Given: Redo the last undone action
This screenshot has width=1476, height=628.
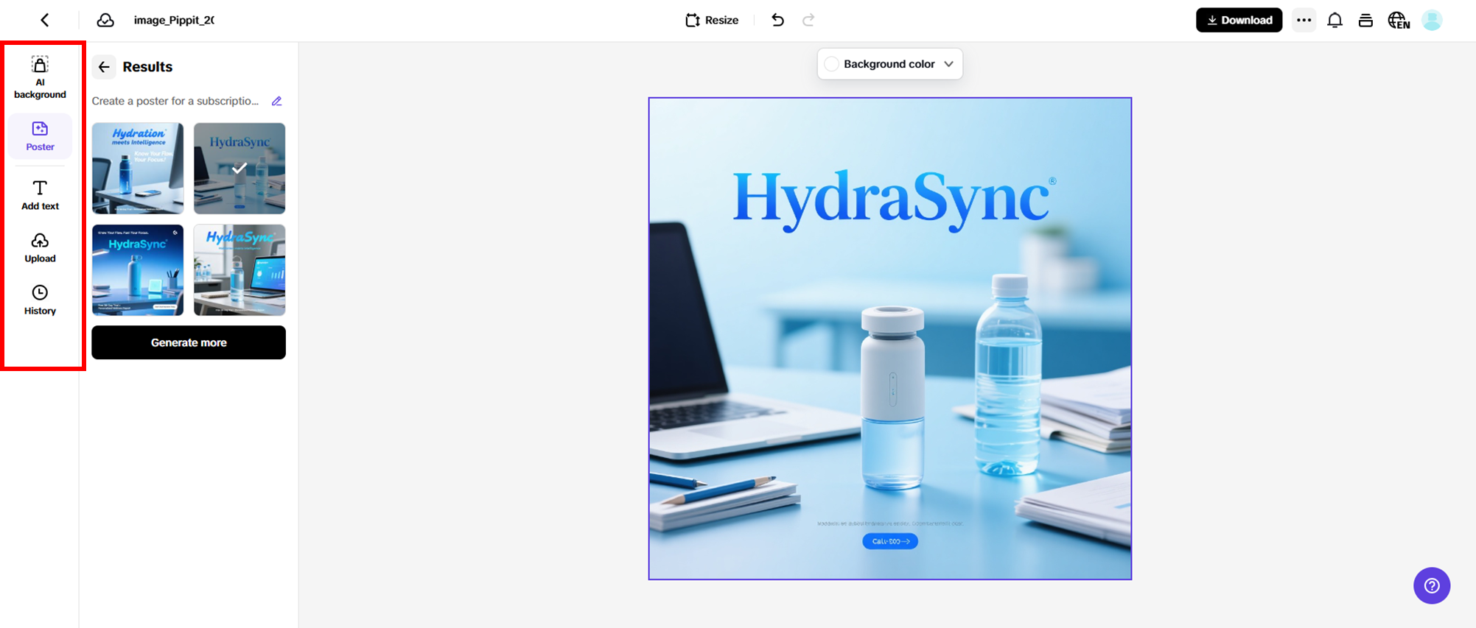Looking at the screenshot, I should click(x=808, y=20).
